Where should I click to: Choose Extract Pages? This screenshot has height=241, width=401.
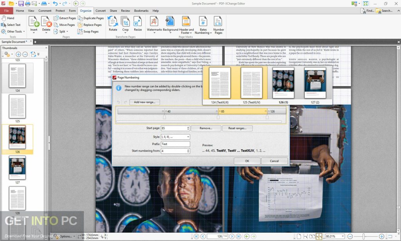click(x=65, y=18)
